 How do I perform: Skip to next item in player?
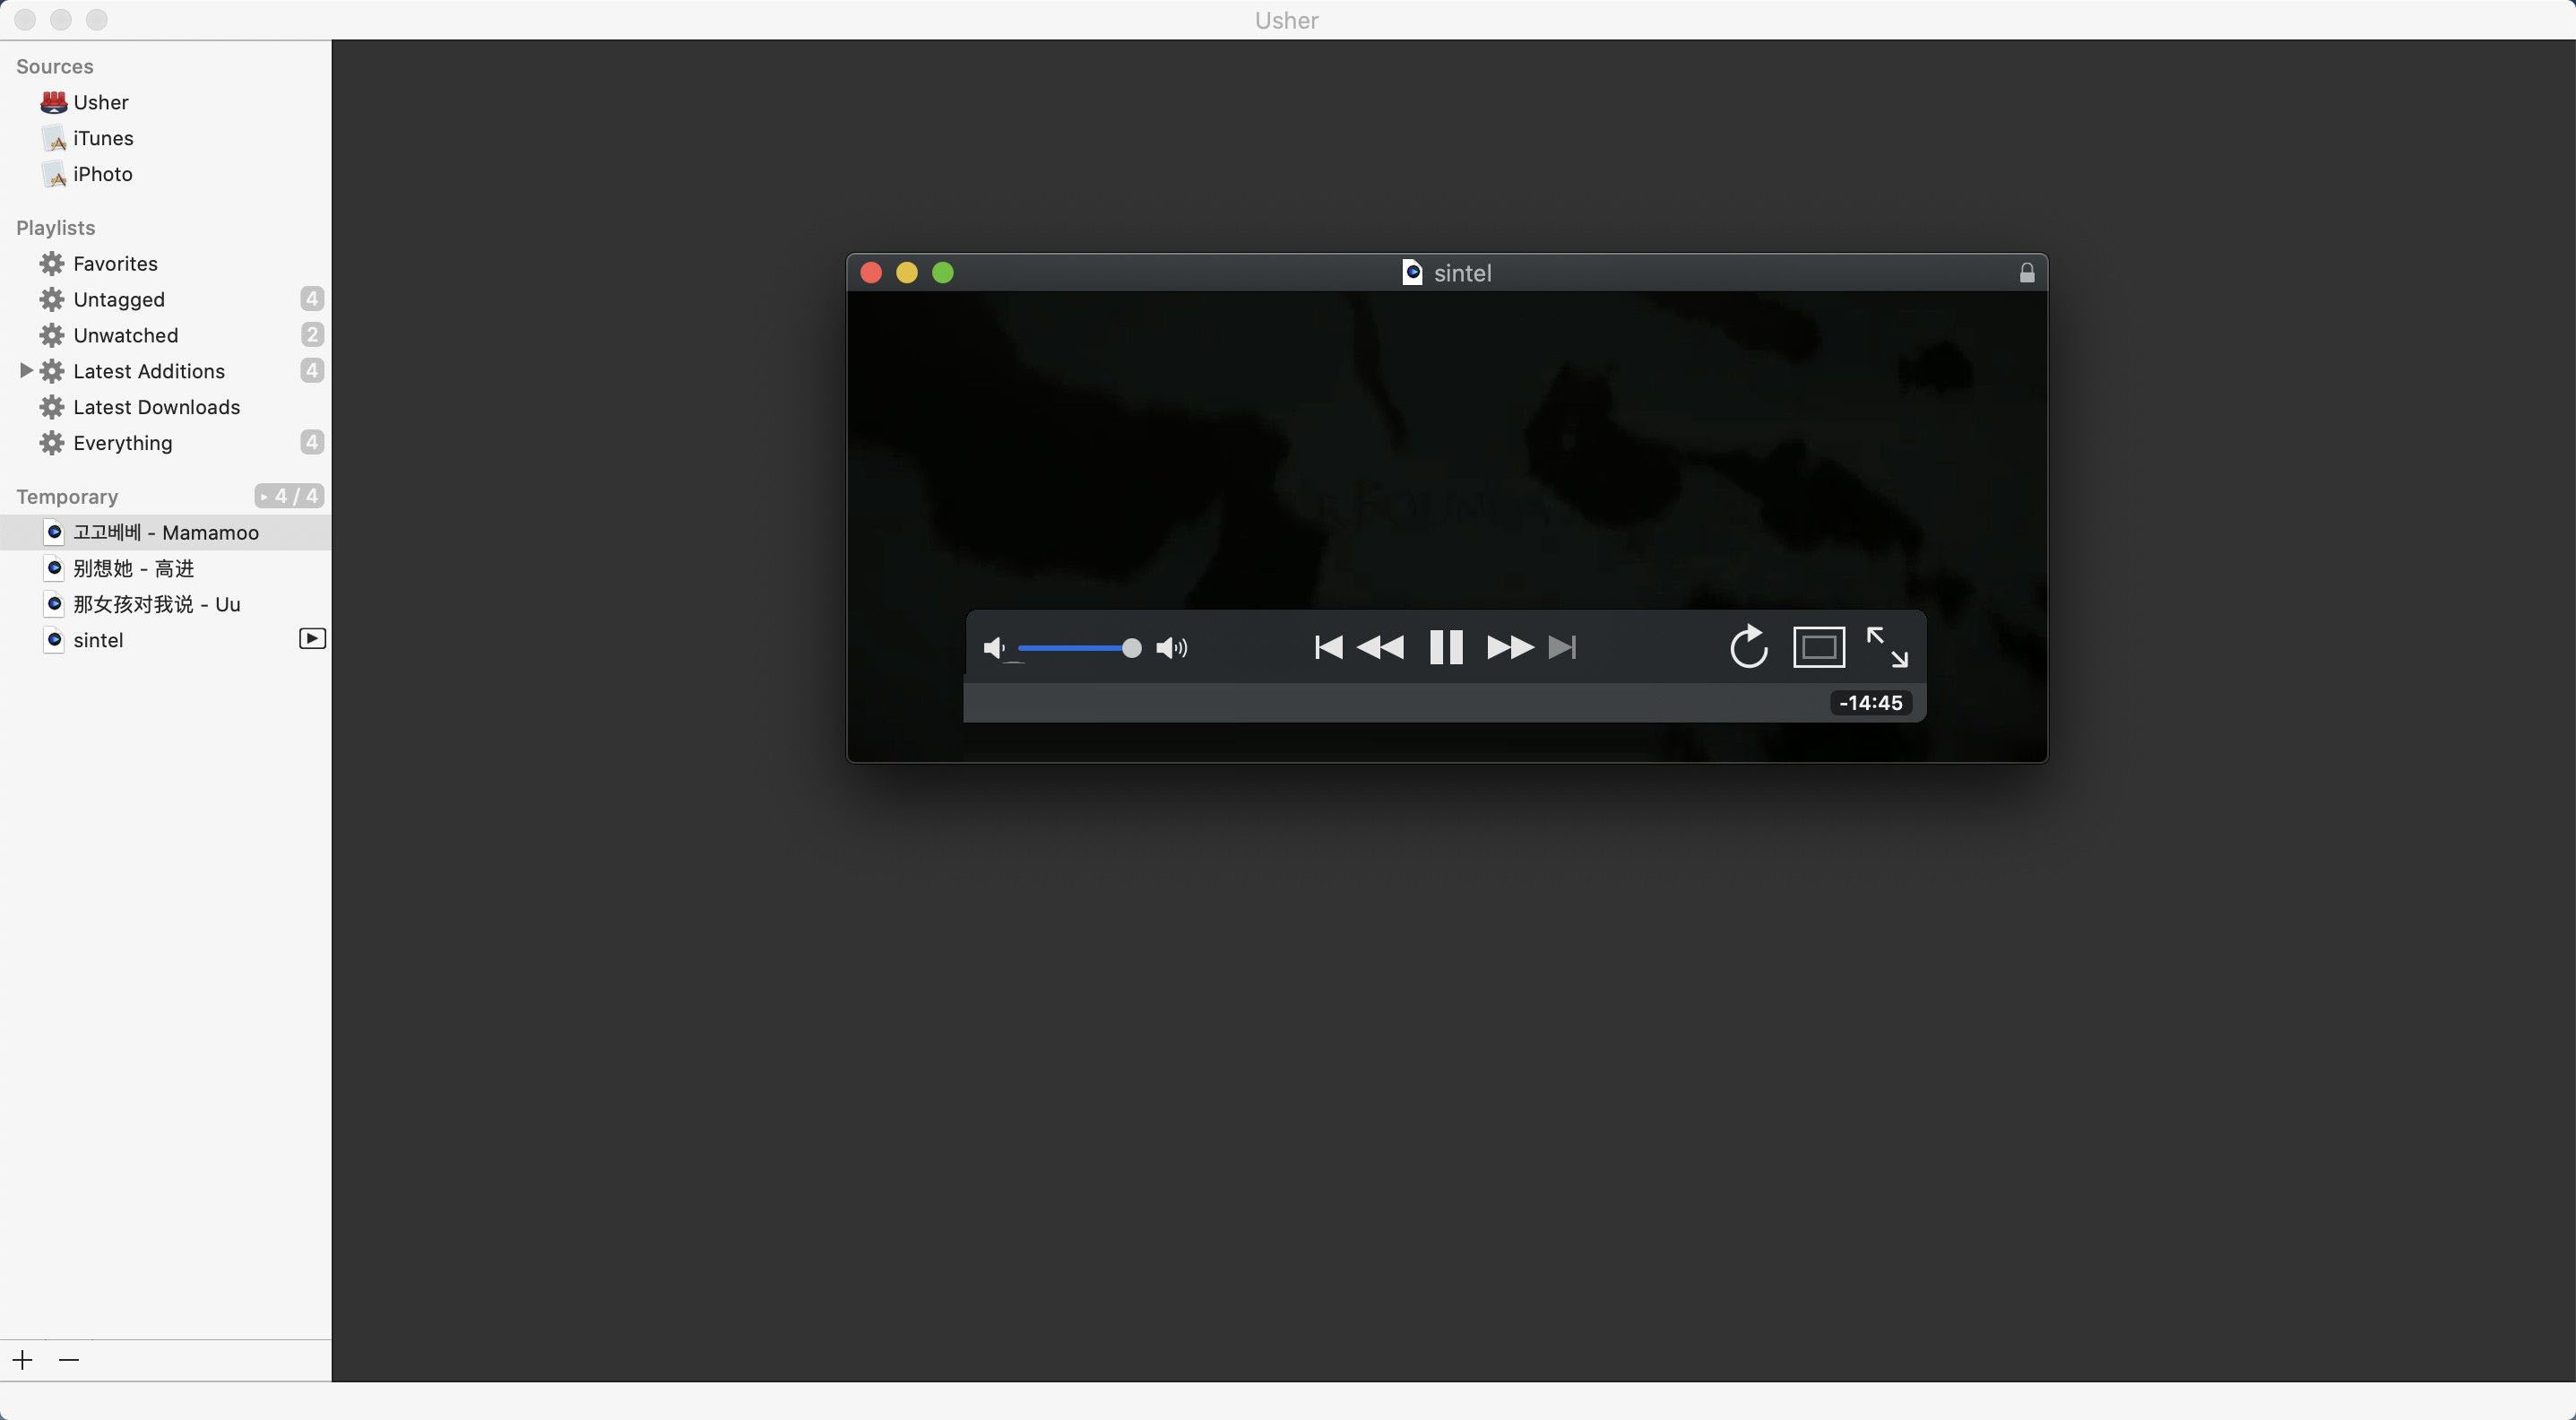1562,647
